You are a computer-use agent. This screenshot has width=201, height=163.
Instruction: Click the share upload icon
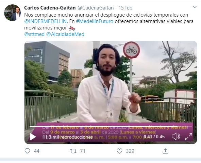pos(165,151)
